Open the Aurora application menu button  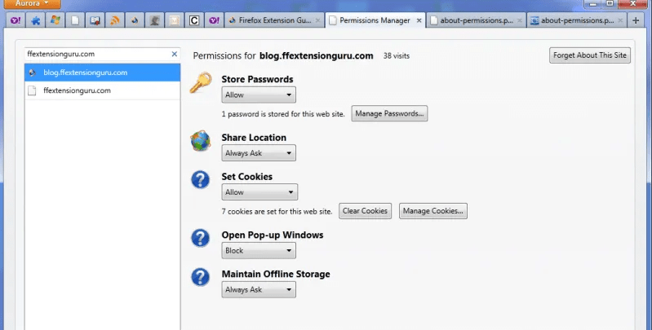(x=32, y=4)
